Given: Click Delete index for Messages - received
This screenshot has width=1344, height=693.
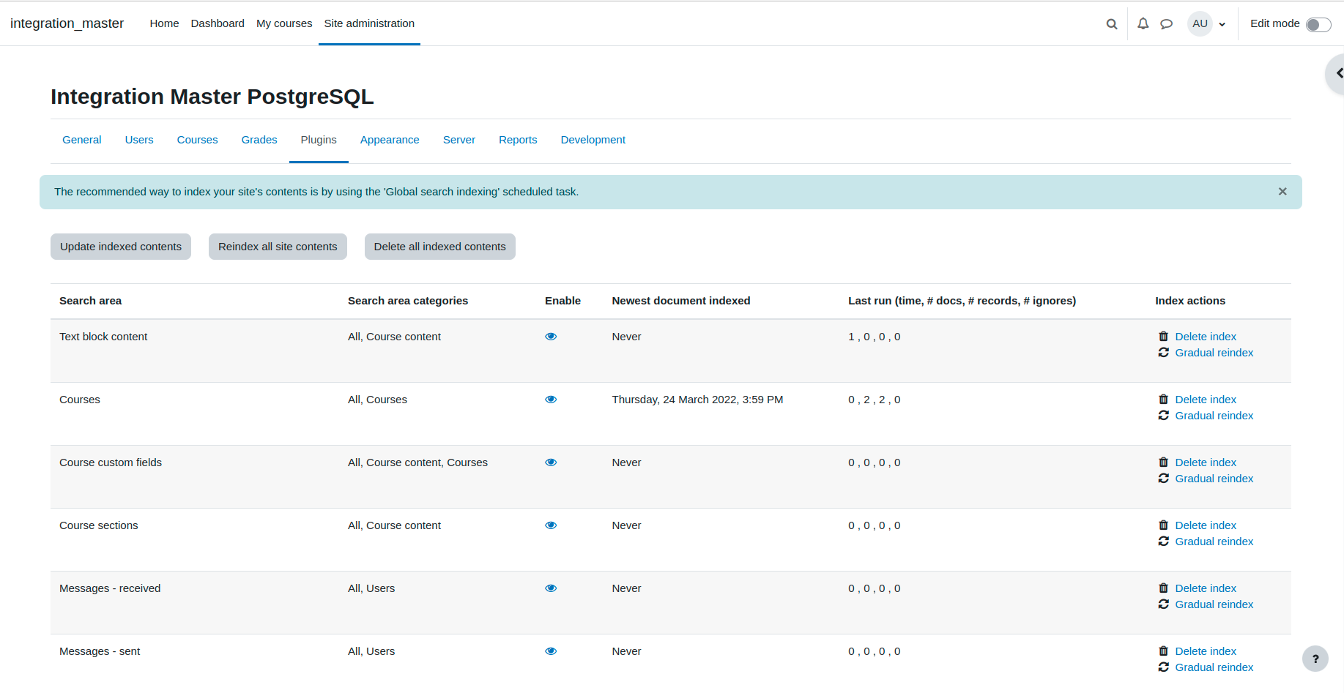Looking at the screenshot, I should (1206, 588).
